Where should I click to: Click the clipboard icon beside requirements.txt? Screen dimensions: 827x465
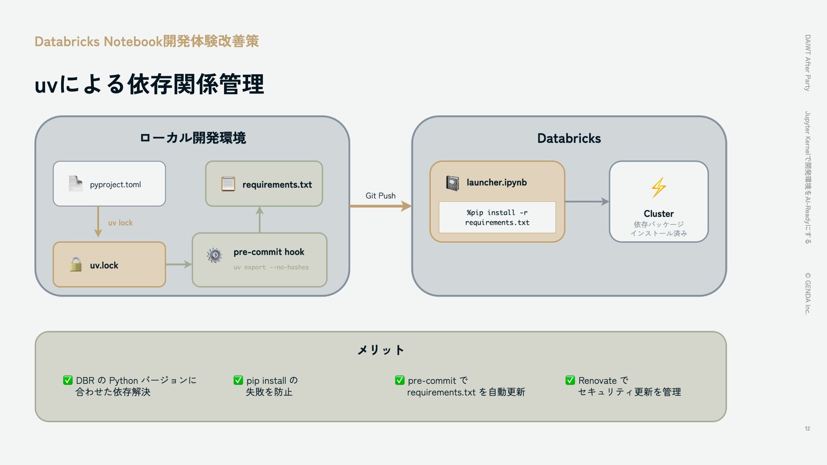tap(228, 184)
